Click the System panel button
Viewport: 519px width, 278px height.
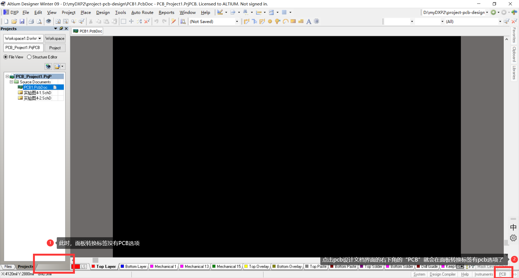click(419, 274)
